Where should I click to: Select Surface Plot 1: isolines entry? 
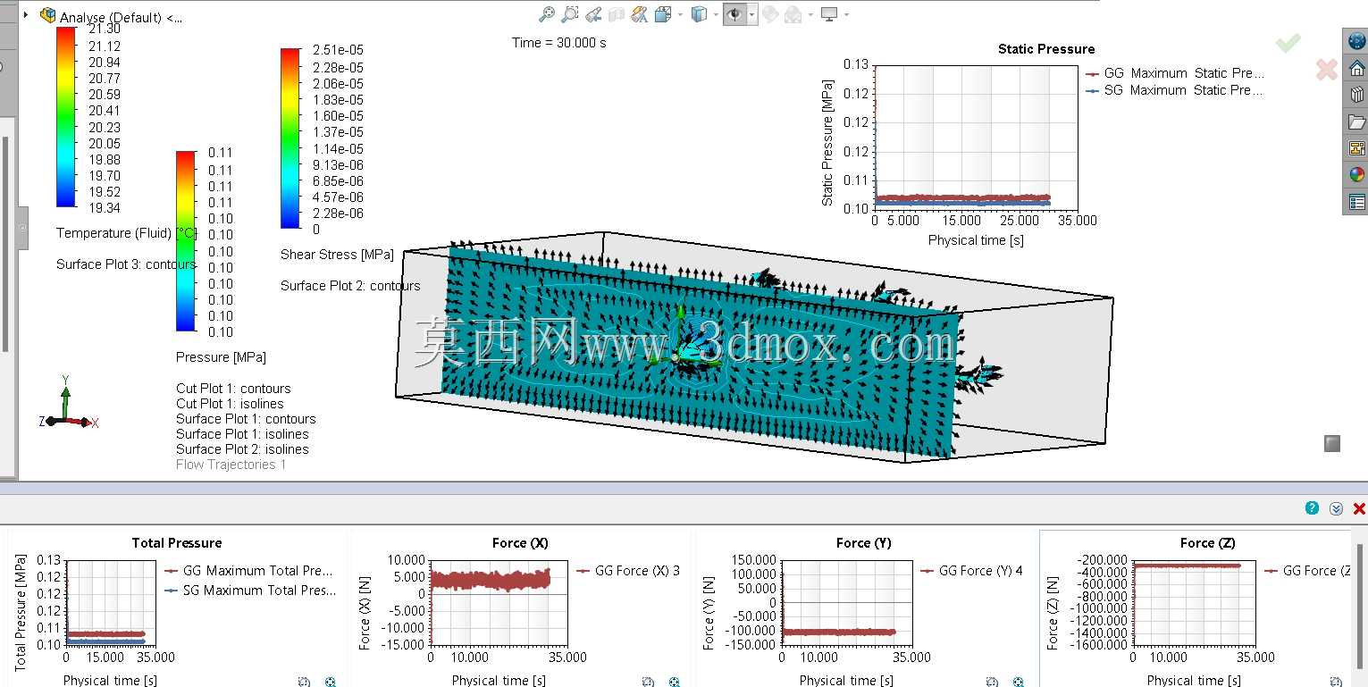point(242,434)
